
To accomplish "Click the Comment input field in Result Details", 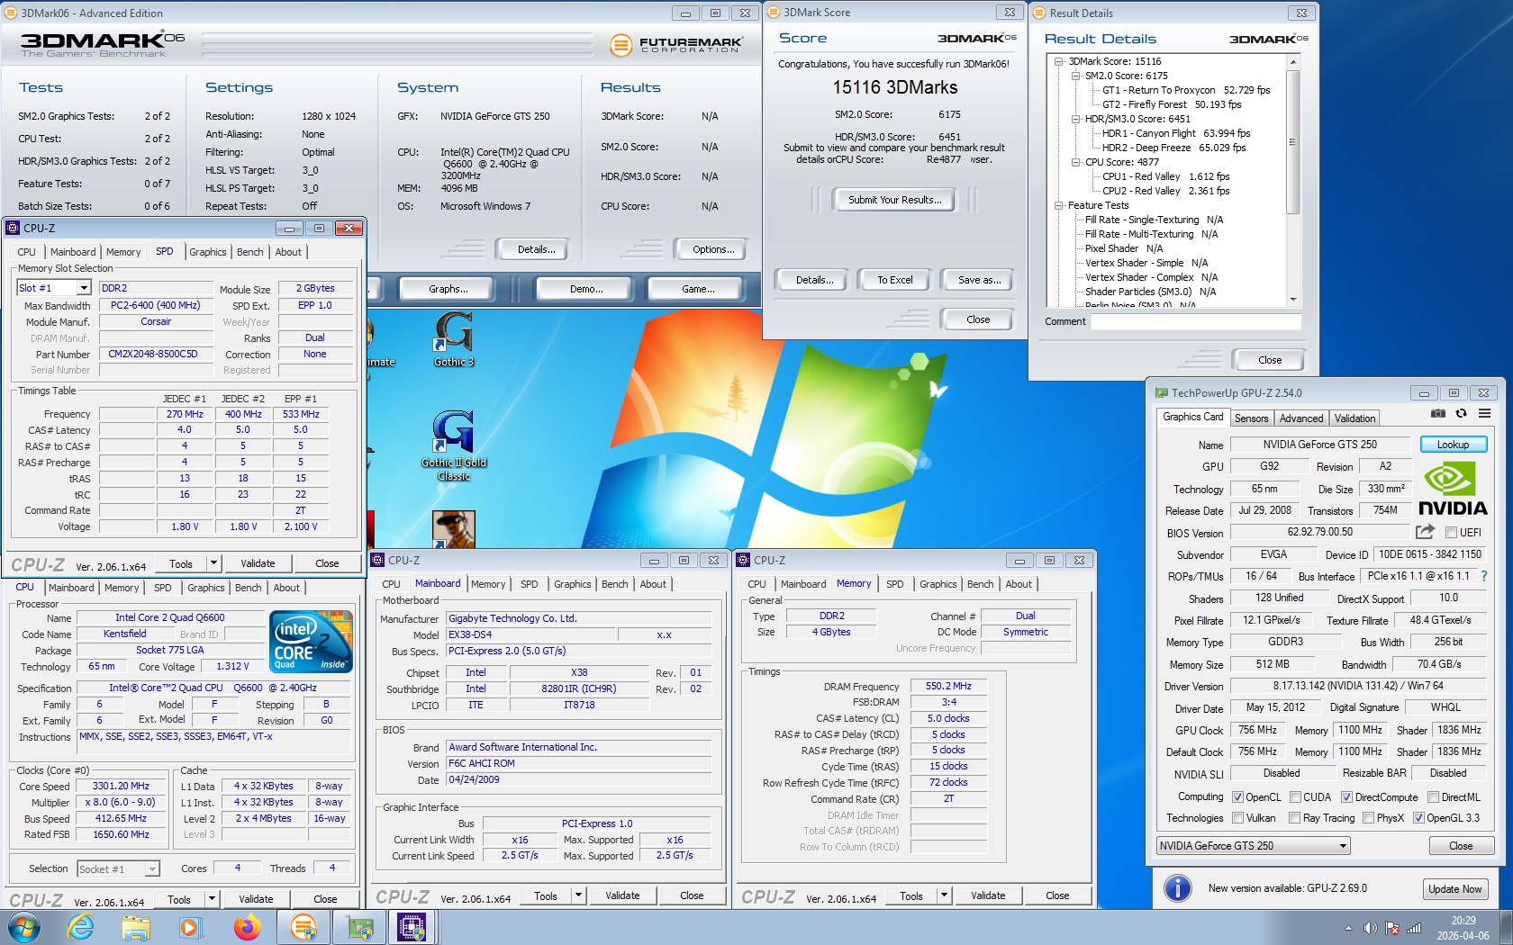I will (x=1195, y=321).
